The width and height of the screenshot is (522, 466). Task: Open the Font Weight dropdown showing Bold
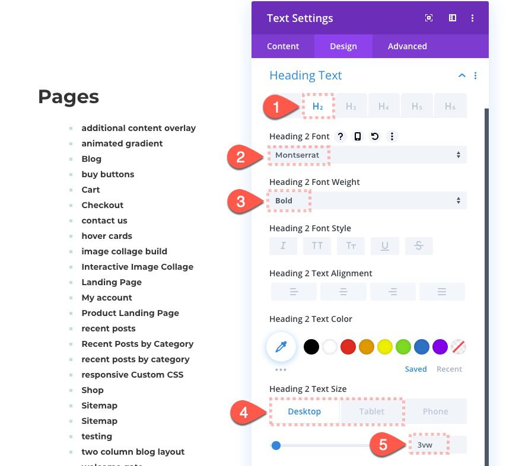click(368, 200)
